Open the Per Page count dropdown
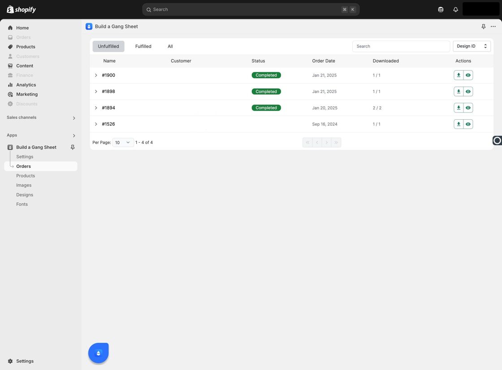Image resolution: width=502 pixels, height=370 pixels. pyautogui.click(x=123, y=143)
